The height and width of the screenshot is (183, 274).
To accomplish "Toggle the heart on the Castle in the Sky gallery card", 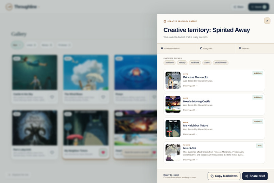I will click(52, 97).
